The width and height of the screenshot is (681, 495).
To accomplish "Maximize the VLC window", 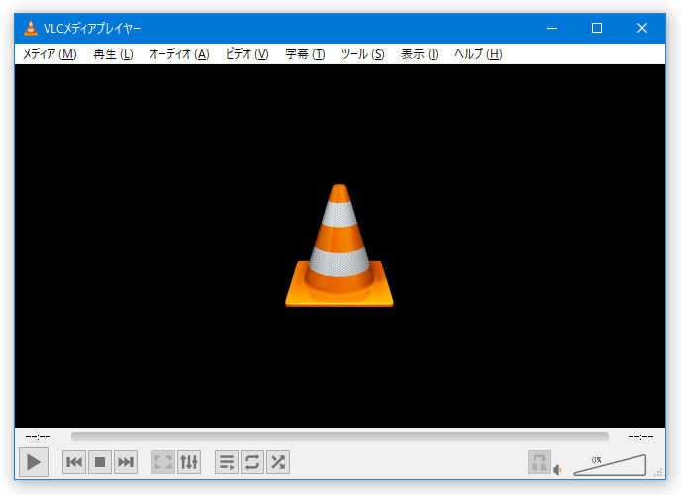I will 597,29.
